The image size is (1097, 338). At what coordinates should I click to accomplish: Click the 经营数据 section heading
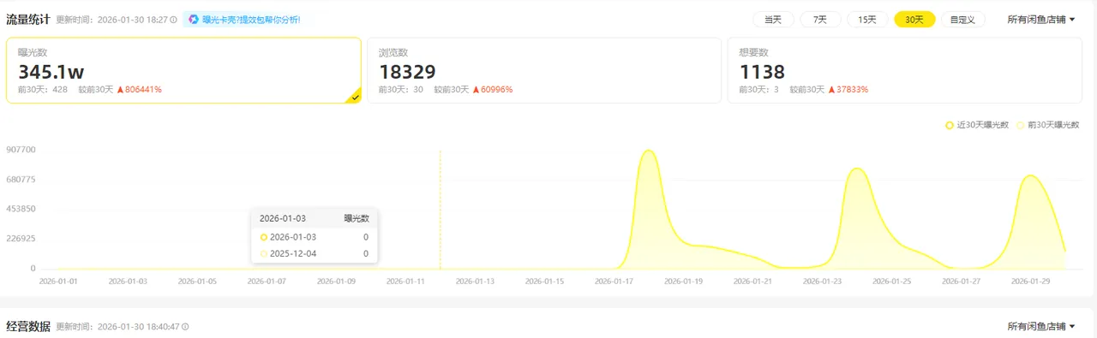tap(28, 327)
